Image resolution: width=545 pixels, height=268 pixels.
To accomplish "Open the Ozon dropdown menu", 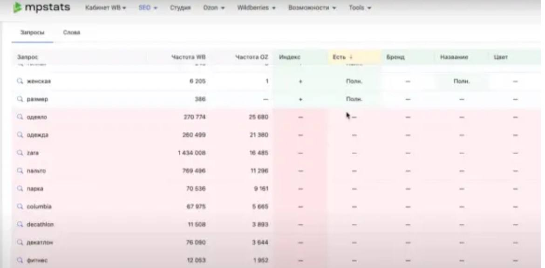I will 214,7.
